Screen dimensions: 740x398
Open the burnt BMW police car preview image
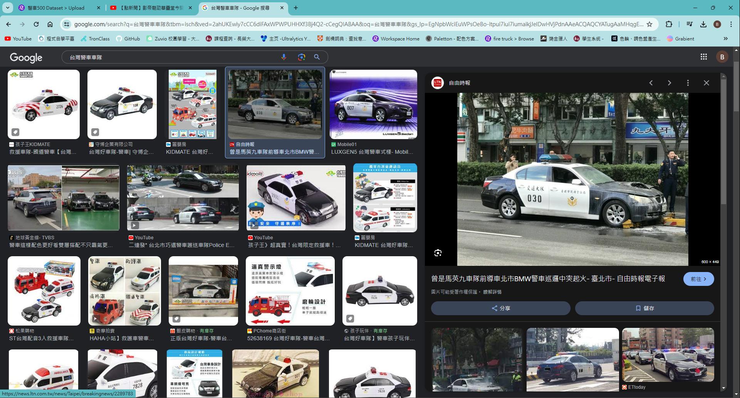pyautogui.click(x=572, y=179)
